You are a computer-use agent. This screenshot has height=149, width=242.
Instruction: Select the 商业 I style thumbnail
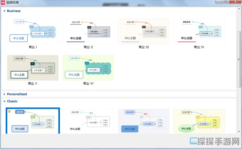(x=33, y=32)
